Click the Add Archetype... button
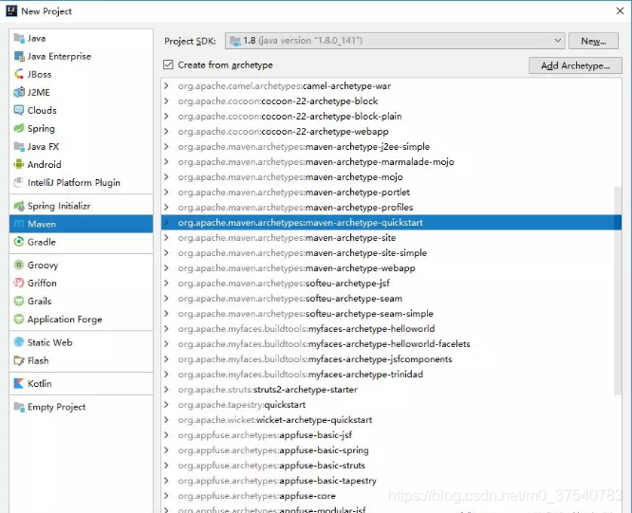The height and width of the screenshot is (513, 632). tap(575, 65)
